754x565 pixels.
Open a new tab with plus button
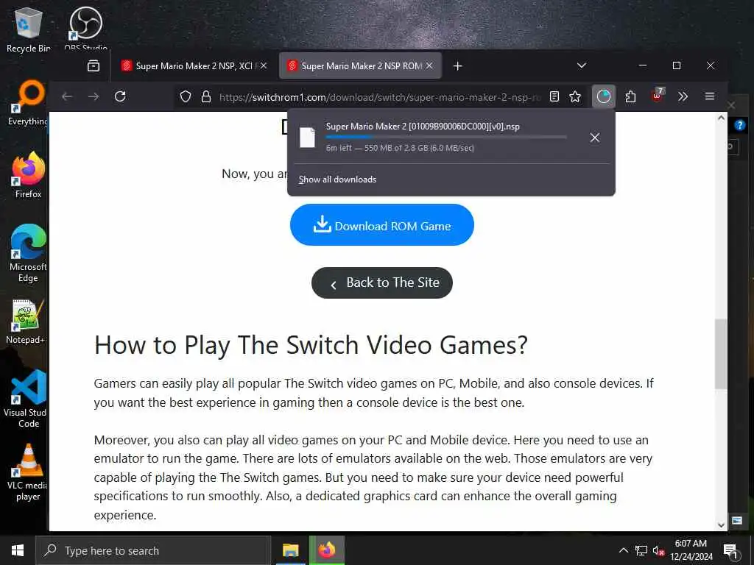(x=458, y=65)
